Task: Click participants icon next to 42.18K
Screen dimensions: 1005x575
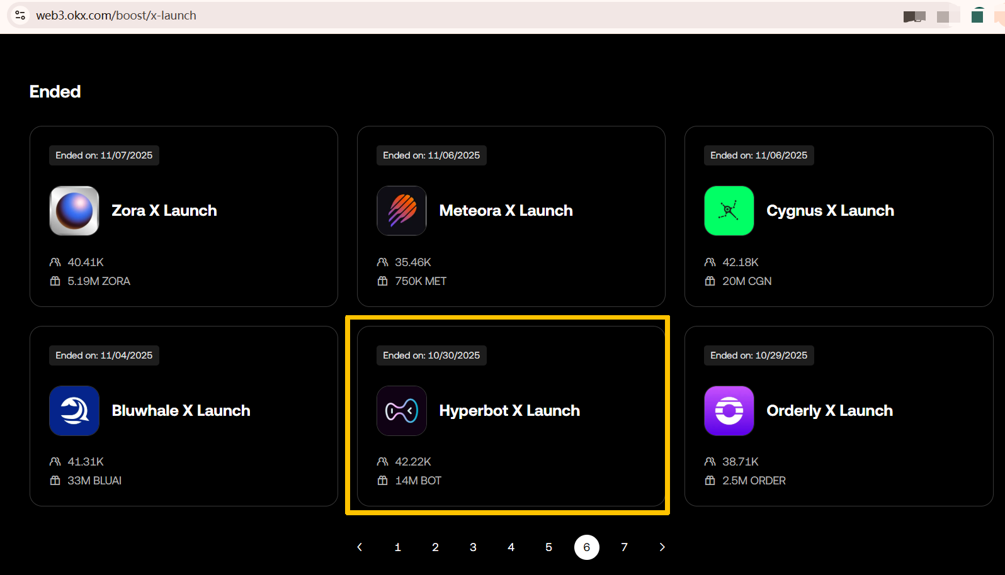Action: pos(710,262)
